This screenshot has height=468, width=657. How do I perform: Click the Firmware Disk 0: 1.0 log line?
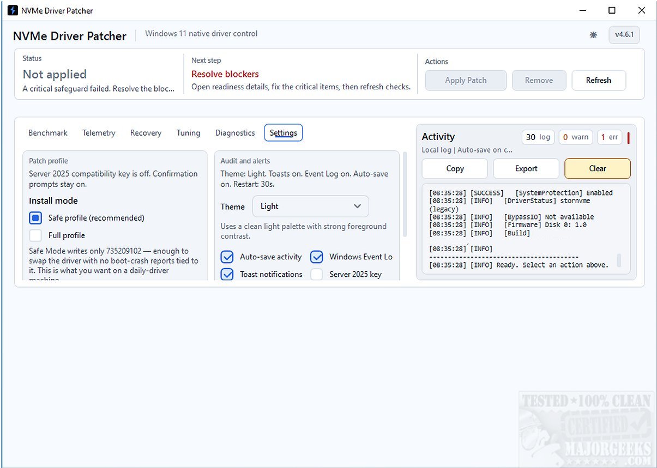click(508, 225)
